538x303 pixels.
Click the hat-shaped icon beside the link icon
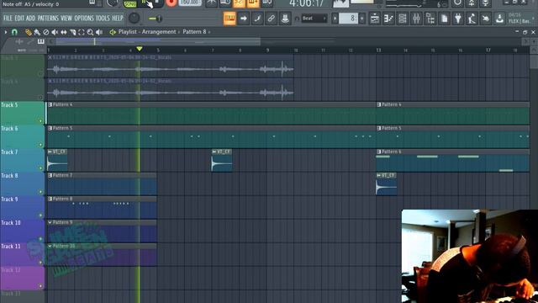click(x=285, y=19)
